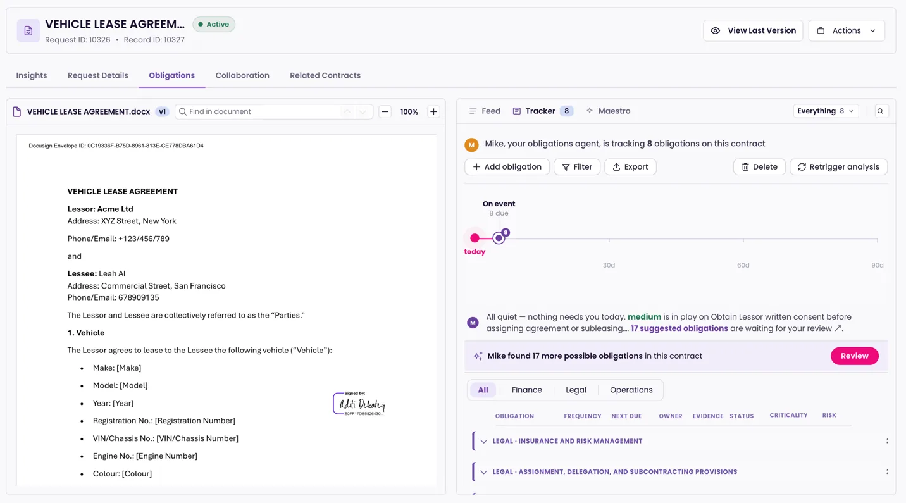Screen dimensions: 906x503
Task: Click the Filter button
Action: click(x=577, y=167)
